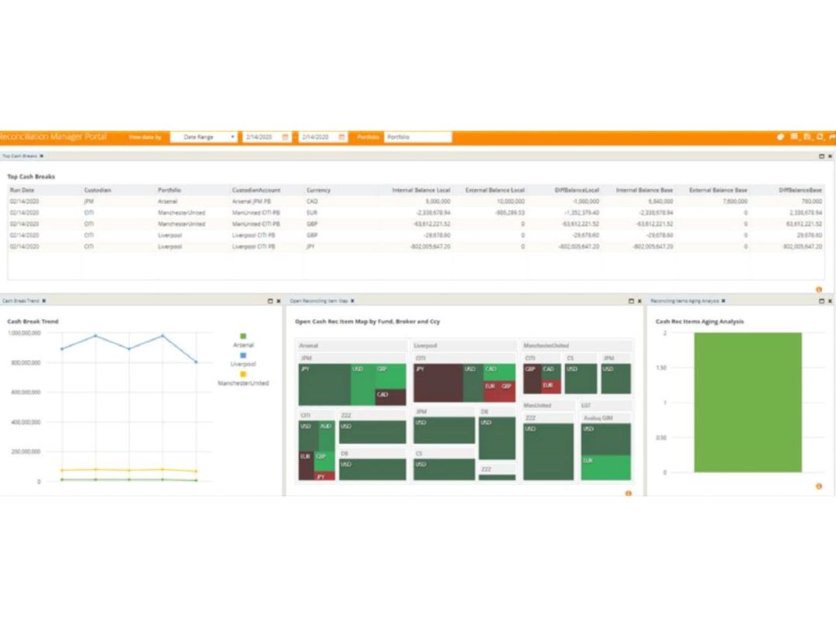Close the Cash Break Trend tab
The image size is (836, 627).
coord(43,300)
